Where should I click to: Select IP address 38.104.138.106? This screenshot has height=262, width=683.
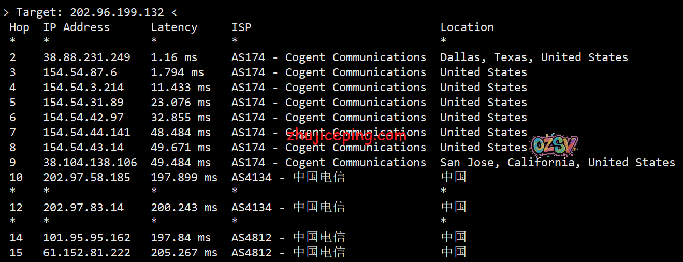90,163
